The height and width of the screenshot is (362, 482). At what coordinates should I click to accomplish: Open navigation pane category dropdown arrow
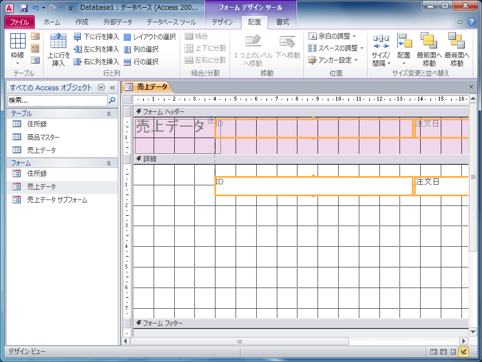pos(101,88)
